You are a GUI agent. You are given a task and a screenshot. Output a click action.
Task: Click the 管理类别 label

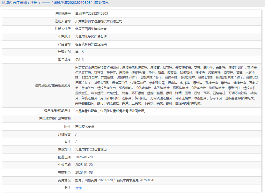pos(64,52)
